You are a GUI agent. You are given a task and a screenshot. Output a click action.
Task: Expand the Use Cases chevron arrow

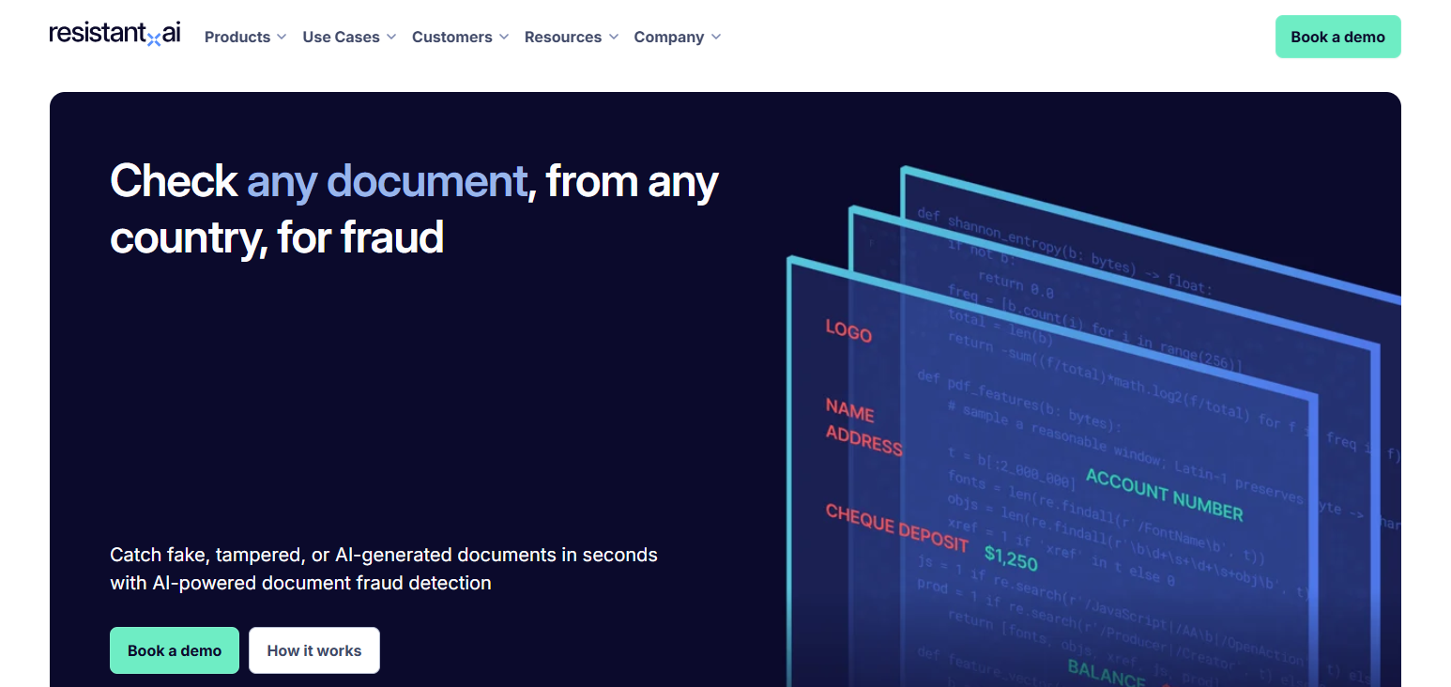pyautogui.click(x=390, y=38)
